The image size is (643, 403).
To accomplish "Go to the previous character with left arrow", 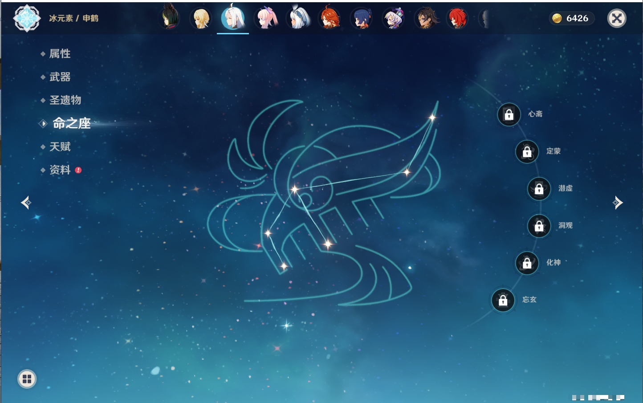I will click(x=26, y=203).
